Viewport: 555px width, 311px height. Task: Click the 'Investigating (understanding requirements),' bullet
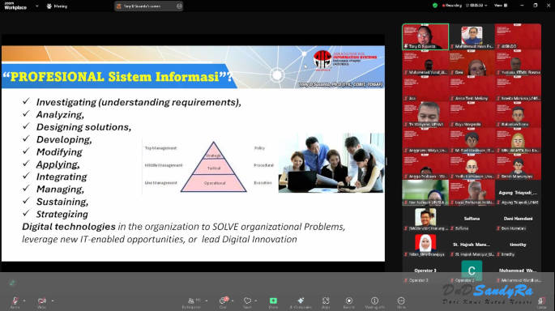pos(139,102)
